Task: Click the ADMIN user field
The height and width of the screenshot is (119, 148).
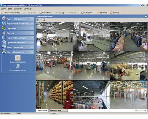Action: (33, 114)
